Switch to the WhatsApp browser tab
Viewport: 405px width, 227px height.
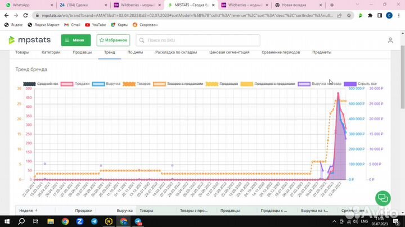(29, 5)
